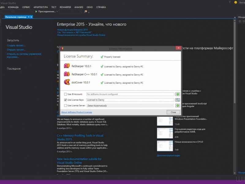
Task: Select the Начальная страница tab
Action: pos(16,17)
